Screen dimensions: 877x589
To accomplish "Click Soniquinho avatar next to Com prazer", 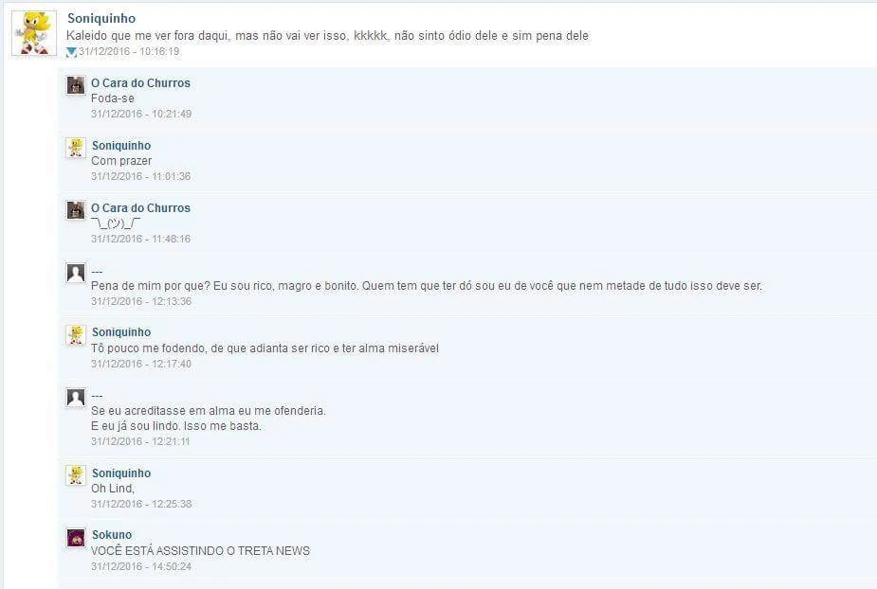I will coord(76,148).
